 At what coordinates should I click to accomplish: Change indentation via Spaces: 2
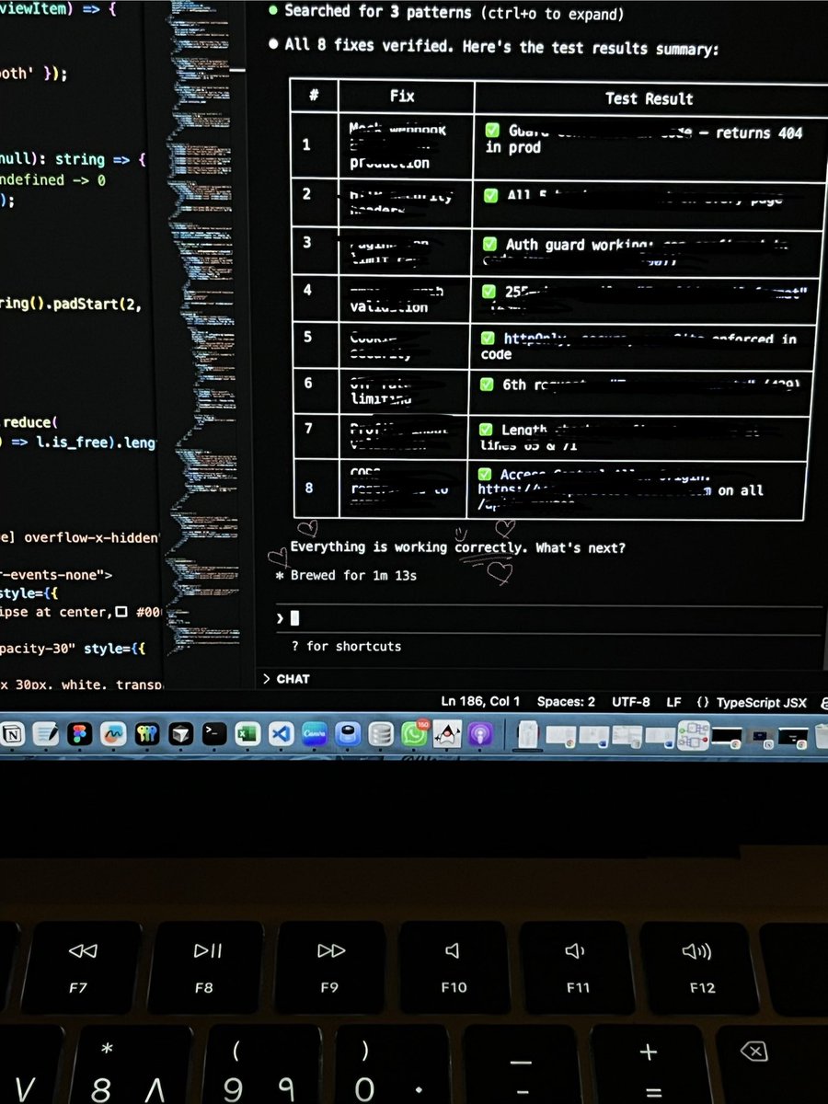pyautogui.click(x=566, y=701)
